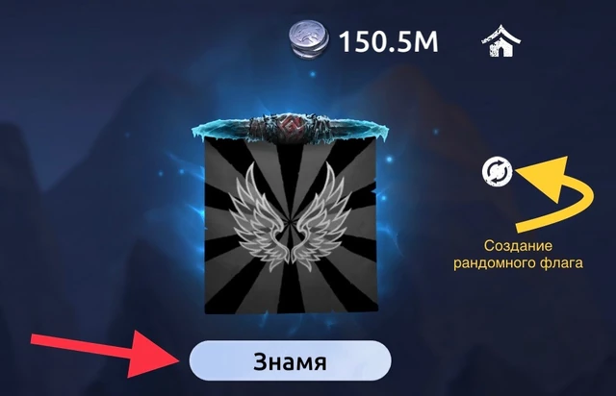Screen dimensions: 616x396
Task: Generate a random flag with the circular arrows icon
Action: click(498, 172)
